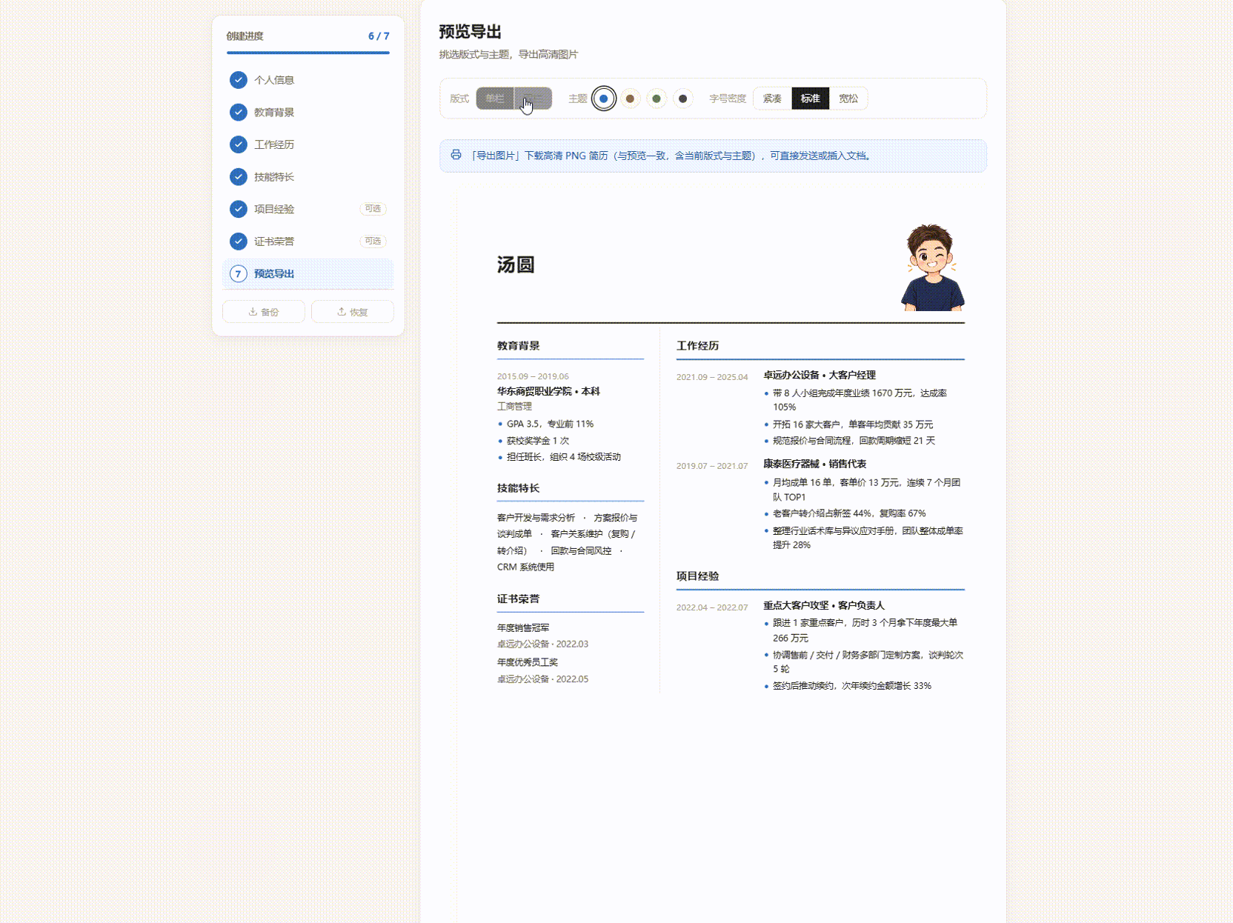Go to the 教育背景 step

308,112
